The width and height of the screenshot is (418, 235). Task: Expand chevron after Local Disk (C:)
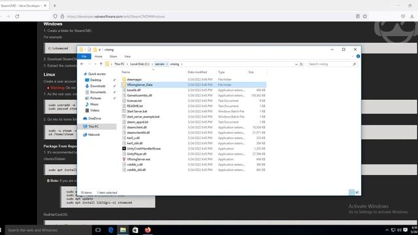(x=152, y=64)
